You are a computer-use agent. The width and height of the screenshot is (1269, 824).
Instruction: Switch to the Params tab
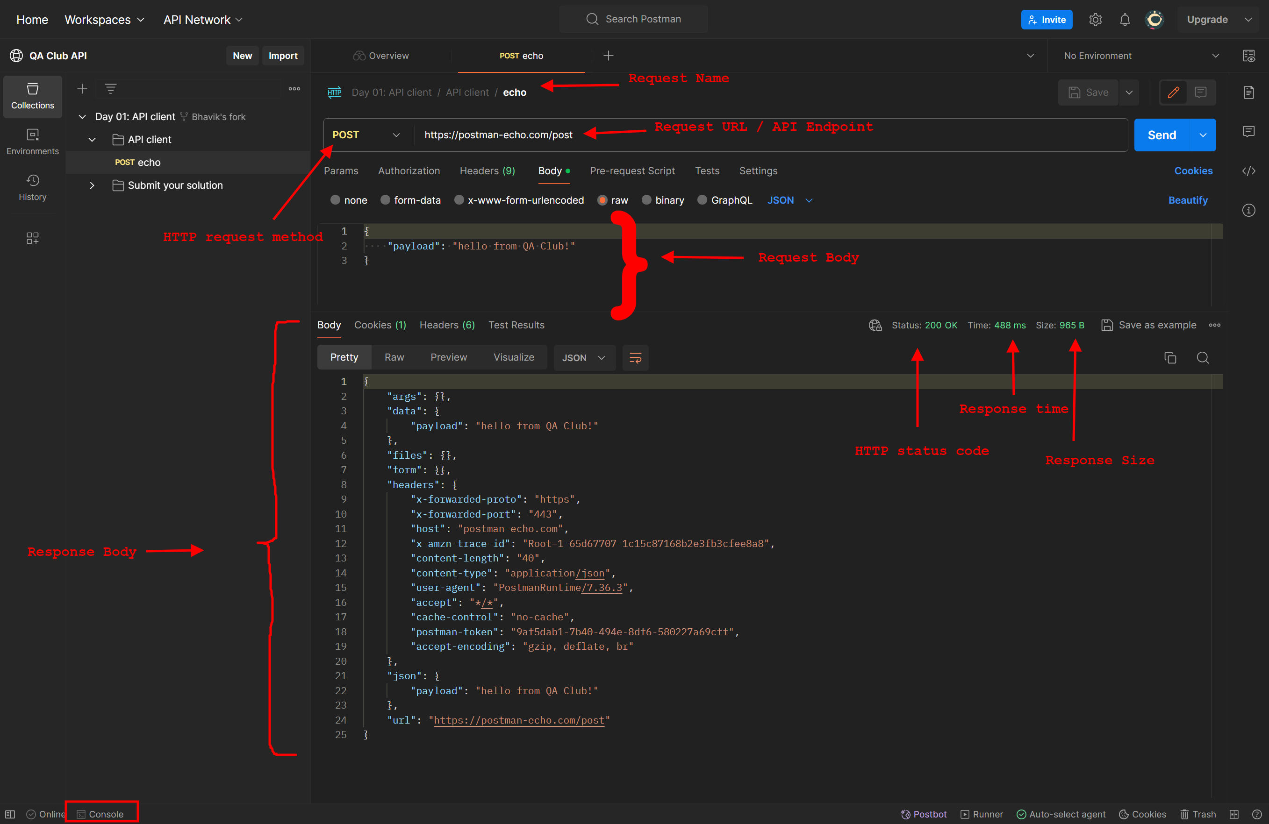[341, 170]
